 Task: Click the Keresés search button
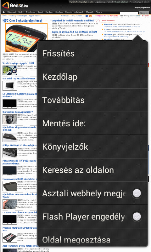click(144, 13)
